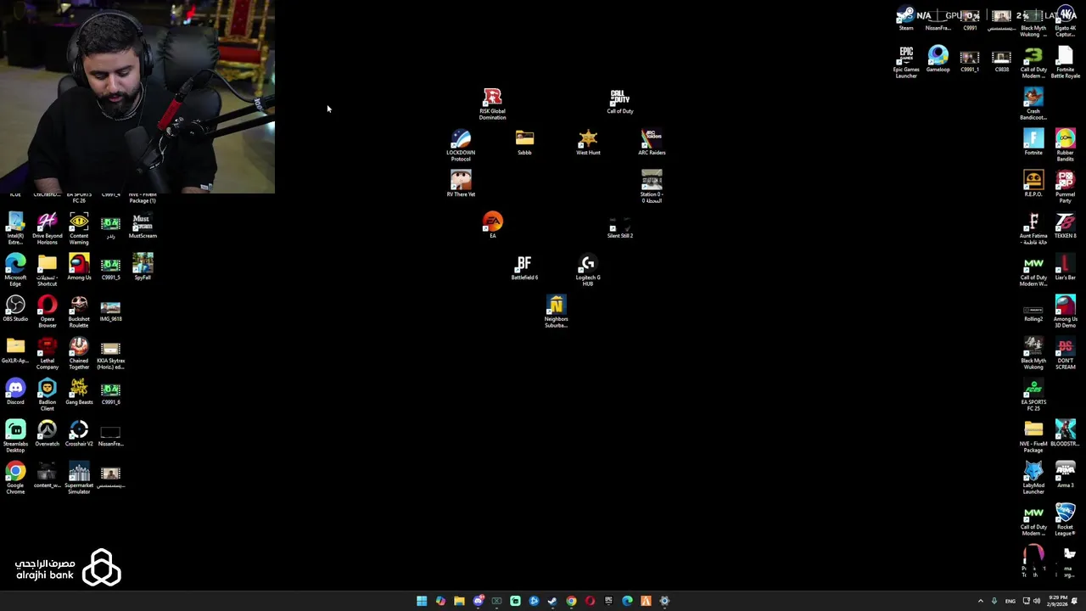Open the Sdbbb folder on desktop

point(524,143)
